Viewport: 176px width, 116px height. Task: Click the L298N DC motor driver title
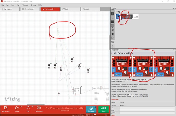pos(122,53)
